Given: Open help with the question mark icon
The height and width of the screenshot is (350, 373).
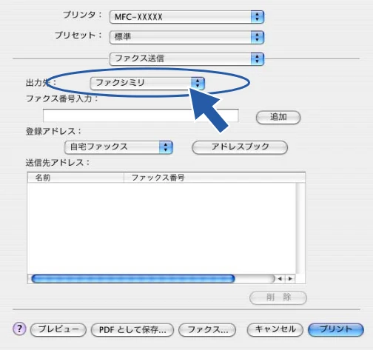Looking at the screenshot, I should (19, 329).
